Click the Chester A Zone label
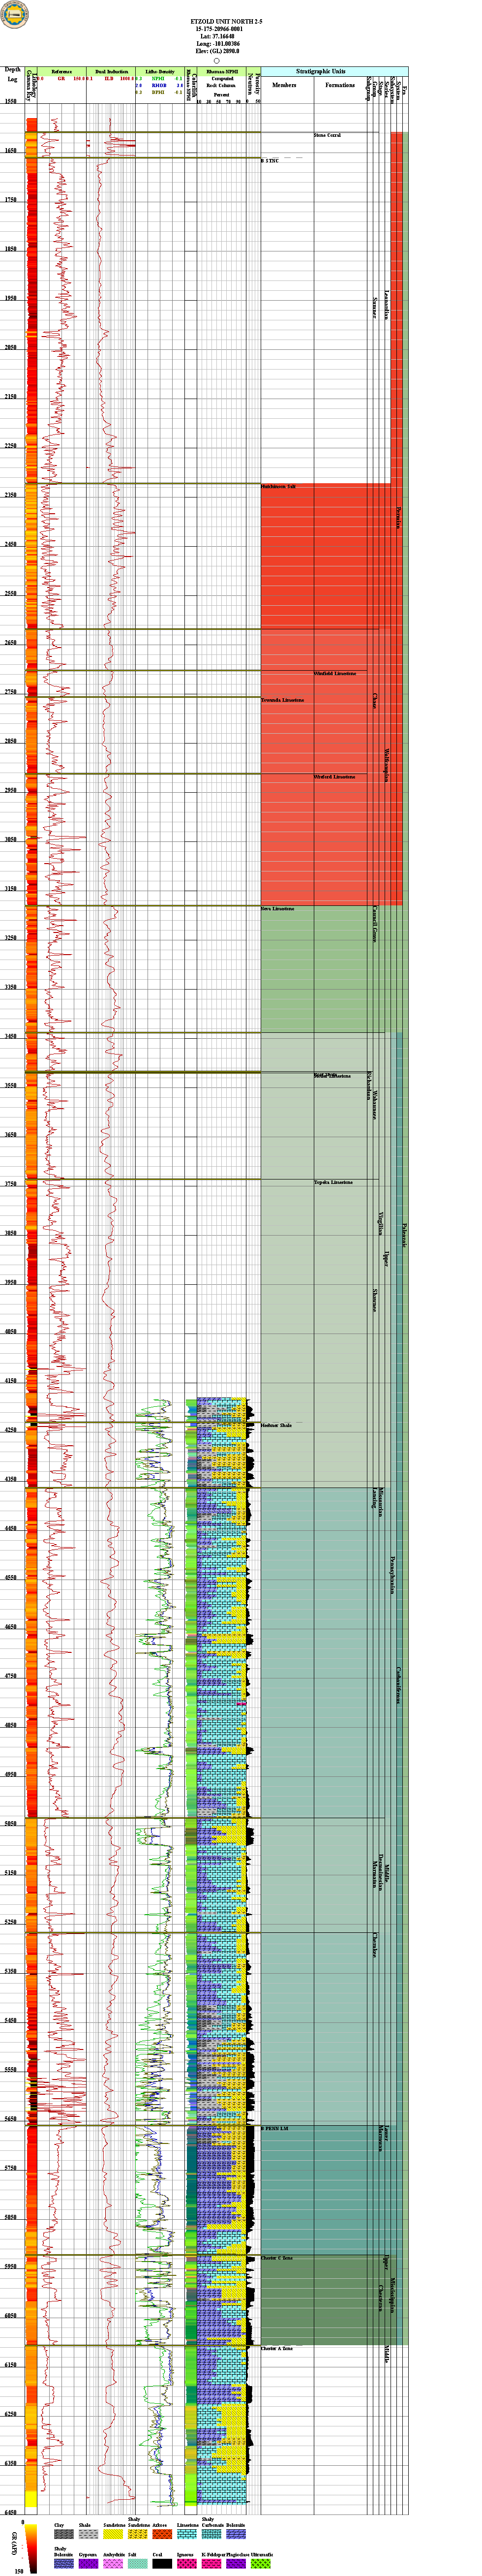Viewport: 482px width, 2576px height. (277, 2349)
